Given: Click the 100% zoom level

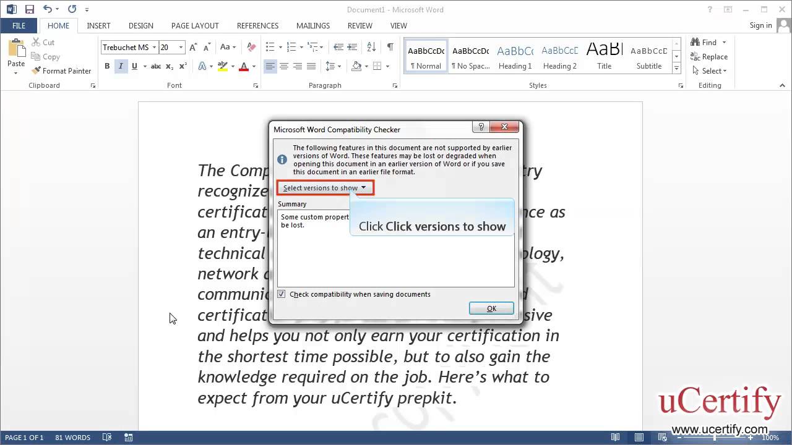Looking at the screenshot, I should pos(770,438).
